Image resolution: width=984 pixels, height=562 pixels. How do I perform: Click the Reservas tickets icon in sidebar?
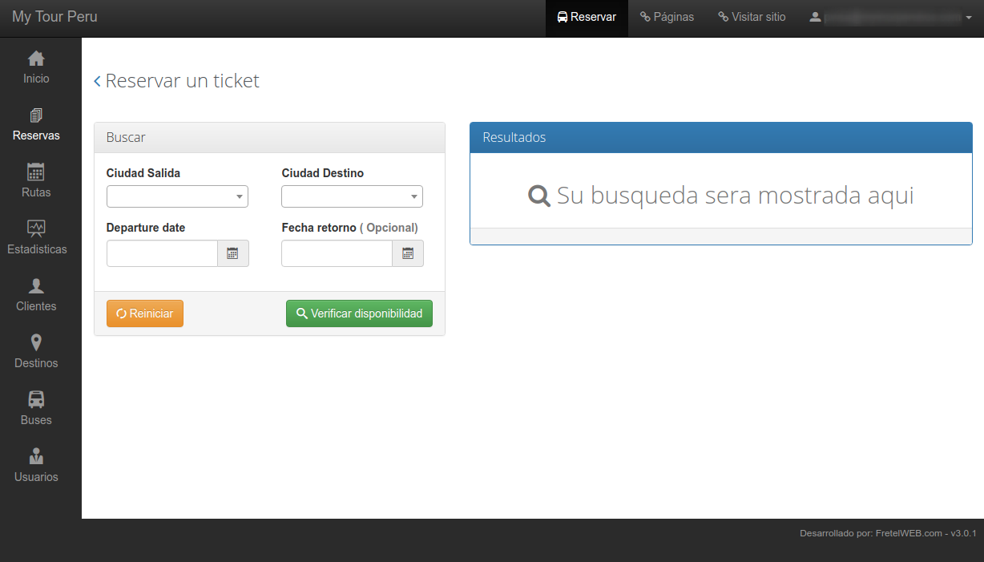(36, 115)
